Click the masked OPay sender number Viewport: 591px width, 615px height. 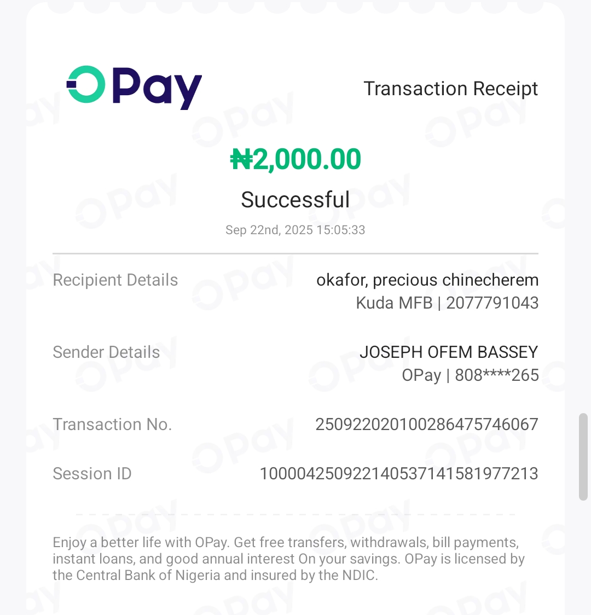tap(470, 375)
